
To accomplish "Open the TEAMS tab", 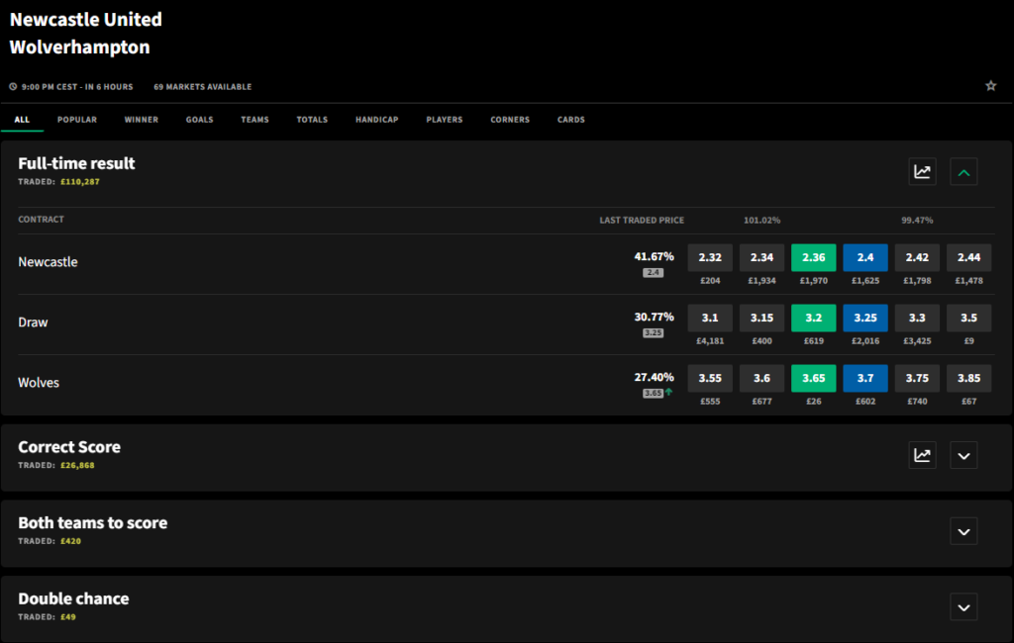I will tap(254, 120).
